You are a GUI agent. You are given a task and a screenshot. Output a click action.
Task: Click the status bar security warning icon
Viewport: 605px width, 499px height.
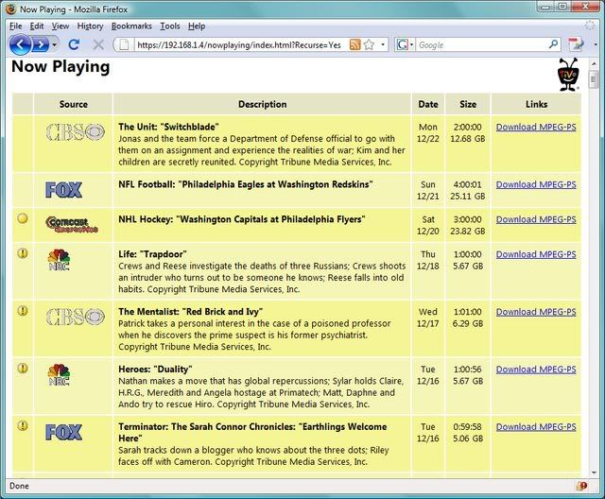click(x=581, y=486)
